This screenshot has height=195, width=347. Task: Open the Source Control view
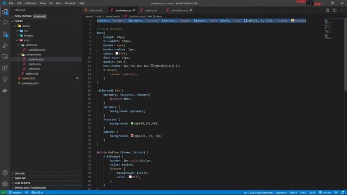pos(5,34)
